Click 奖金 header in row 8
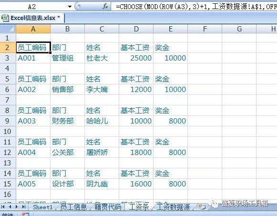 click(171, 111)
